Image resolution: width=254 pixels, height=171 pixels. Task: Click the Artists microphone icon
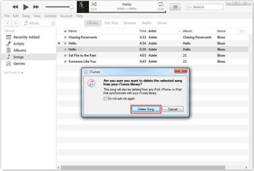(8, 44)
